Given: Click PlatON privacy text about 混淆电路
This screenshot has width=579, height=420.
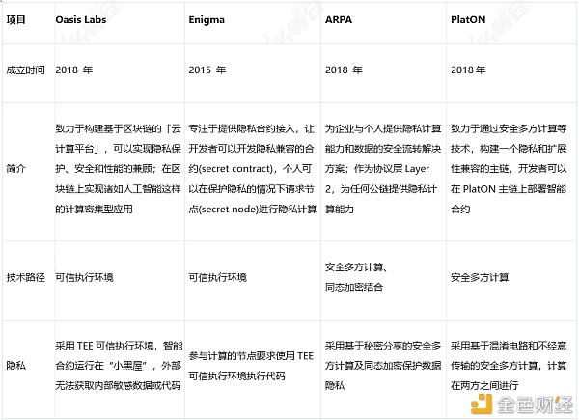Looking at the screenshot, I should pyautogui.click(x=509, y=366).
